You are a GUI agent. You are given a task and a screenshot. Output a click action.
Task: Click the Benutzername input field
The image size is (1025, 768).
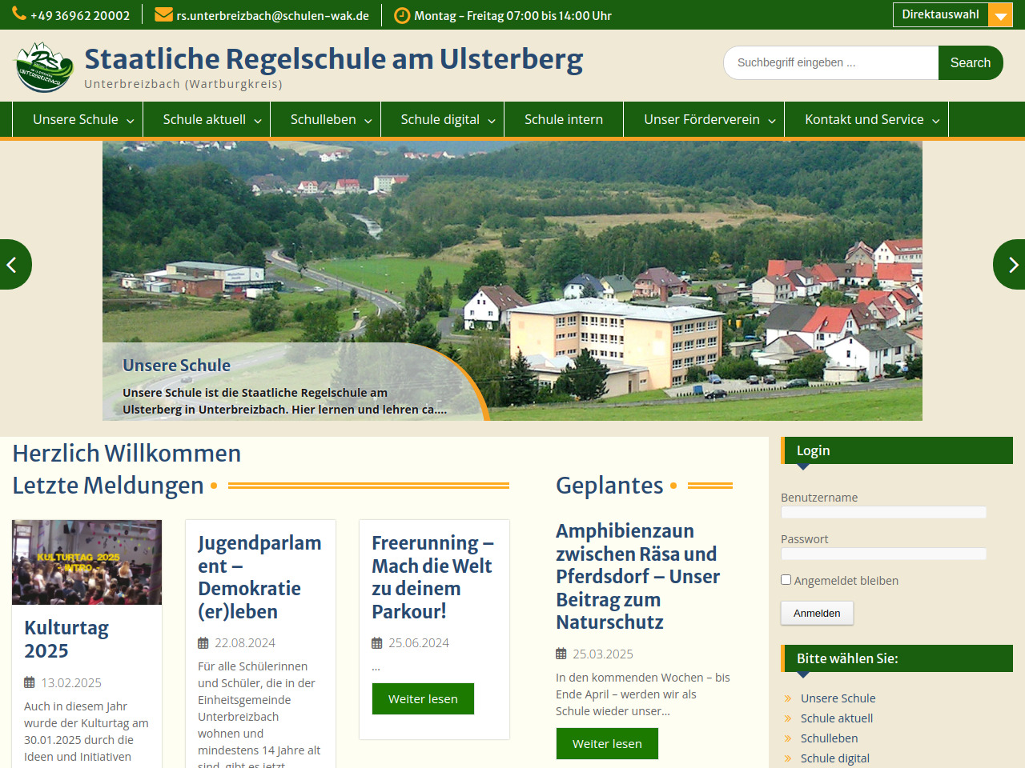coord(883,512)
